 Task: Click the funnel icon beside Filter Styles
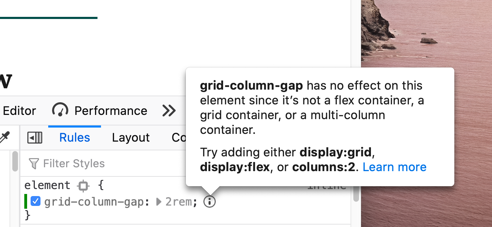coord(34,163)
